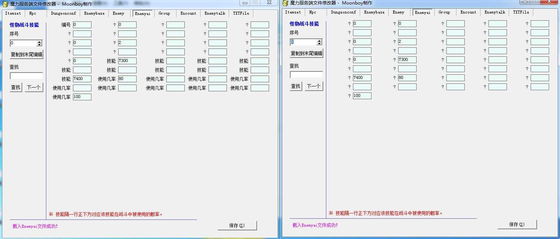Image resolution: width=560 pixels, height=239 pixels.
Task: Click the field containing 7300 in right window
Action: [407, 60]
